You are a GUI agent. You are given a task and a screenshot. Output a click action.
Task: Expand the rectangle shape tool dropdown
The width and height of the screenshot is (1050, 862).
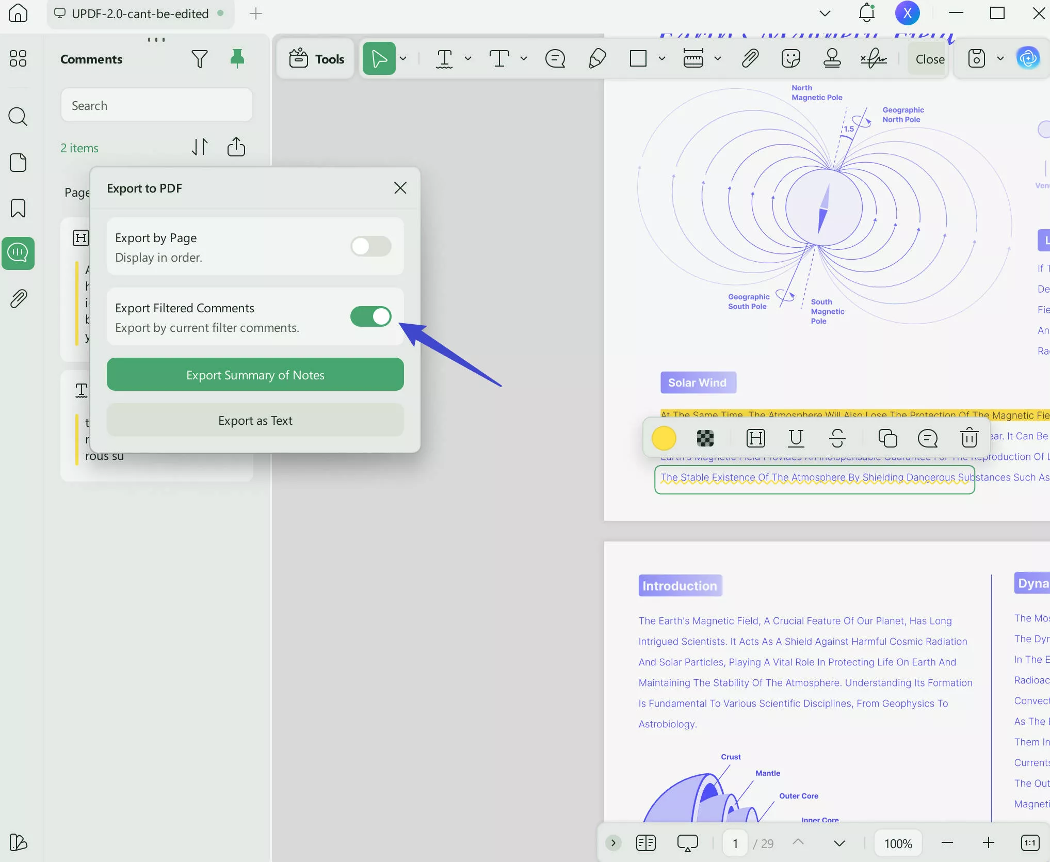662,58
